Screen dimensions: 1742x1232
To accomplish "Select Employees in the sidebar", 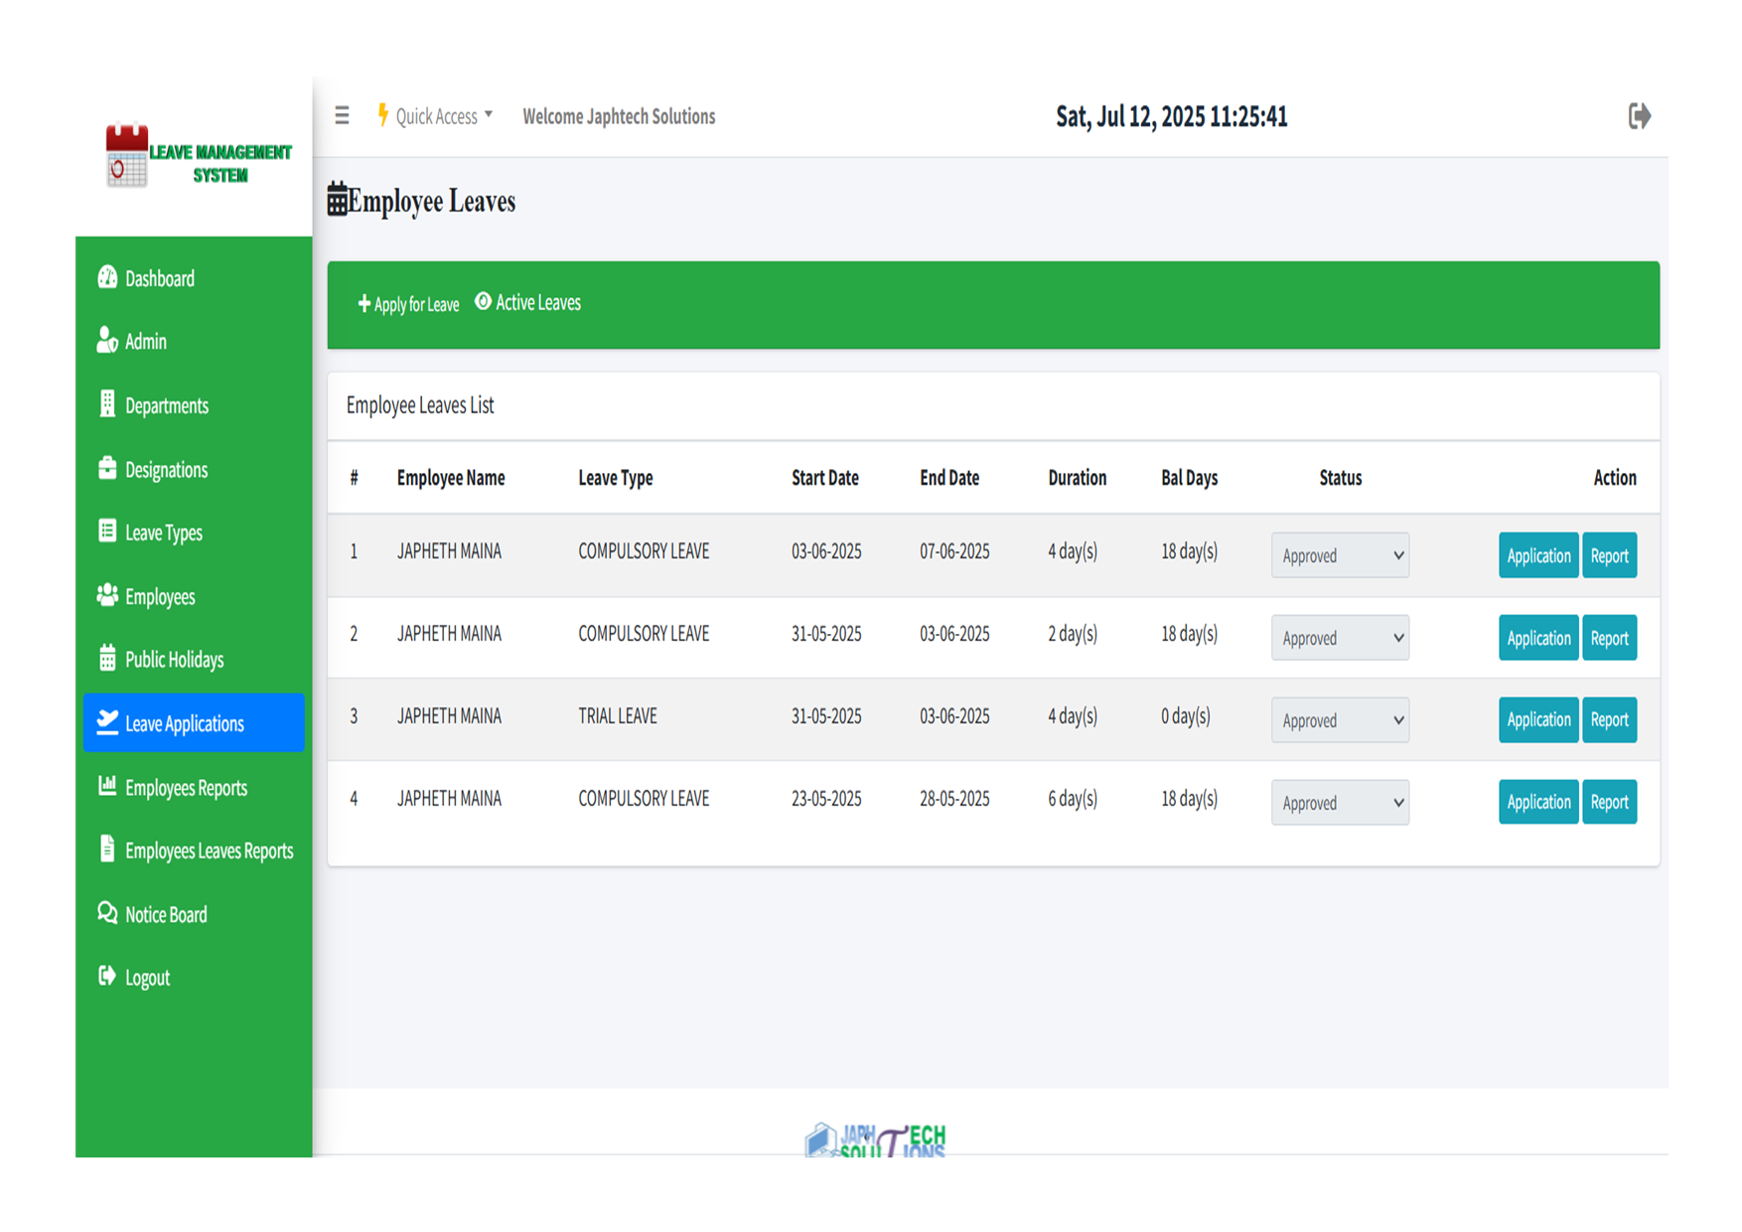I will pyautogui.click(x=194, y=596).
